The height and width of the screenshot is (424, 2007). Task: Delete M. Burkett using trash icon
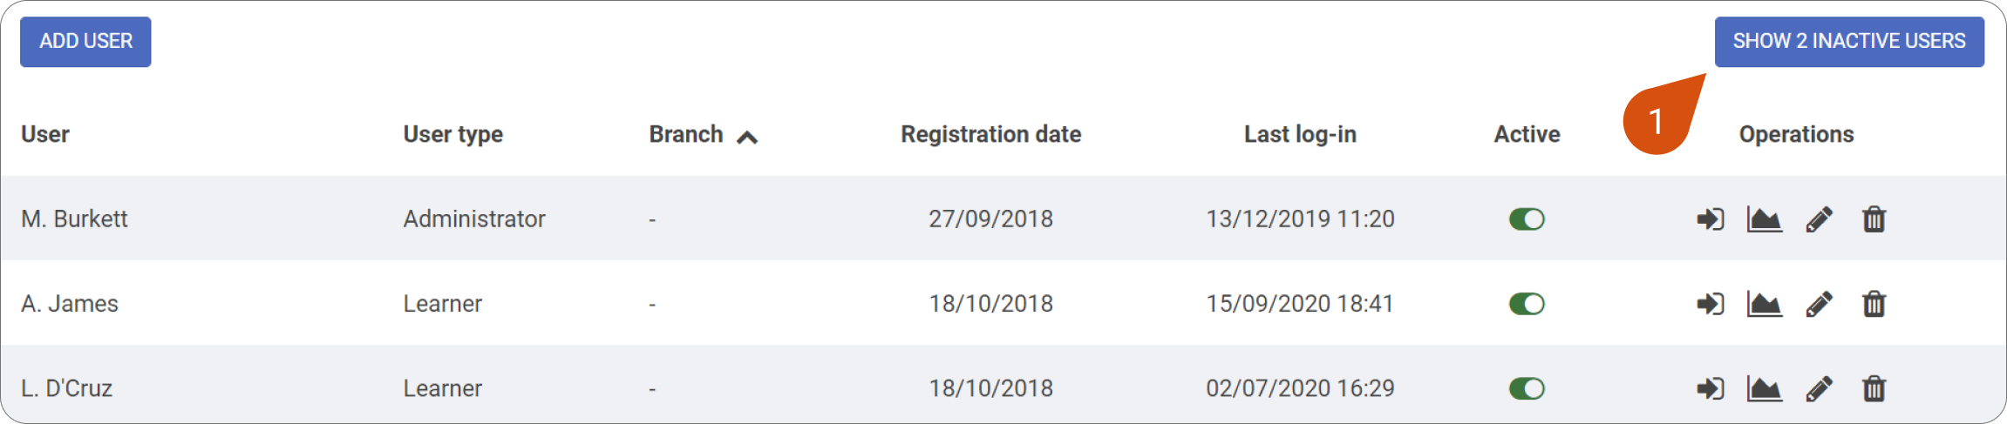click(1874, 219)
